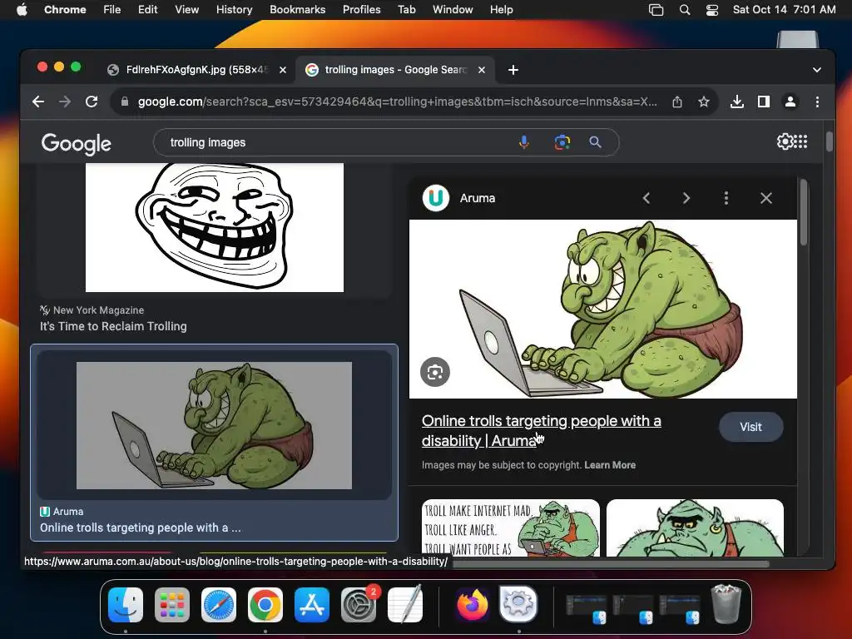The image size is (852, 639).
Task: Open a new tab with plus button
Action: pyautogui.click(x=513, y=70)
